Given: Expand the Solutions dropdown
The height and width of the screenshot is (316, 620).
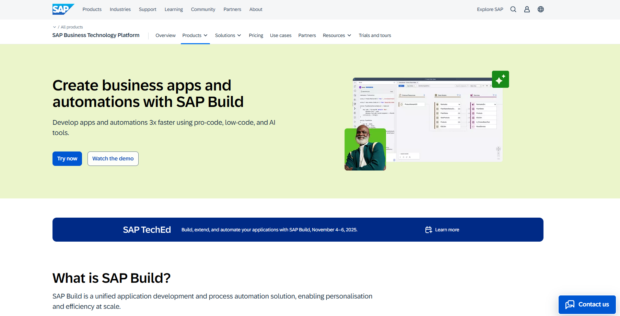Looking at the screenshot, I should click(228, 35).
